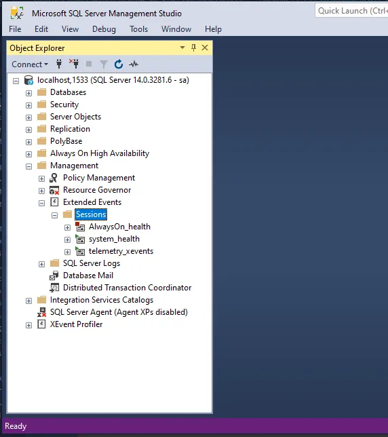The image size is (388, 437).
Task: Select SQL Server Agent node
Action: coord(119,312)
